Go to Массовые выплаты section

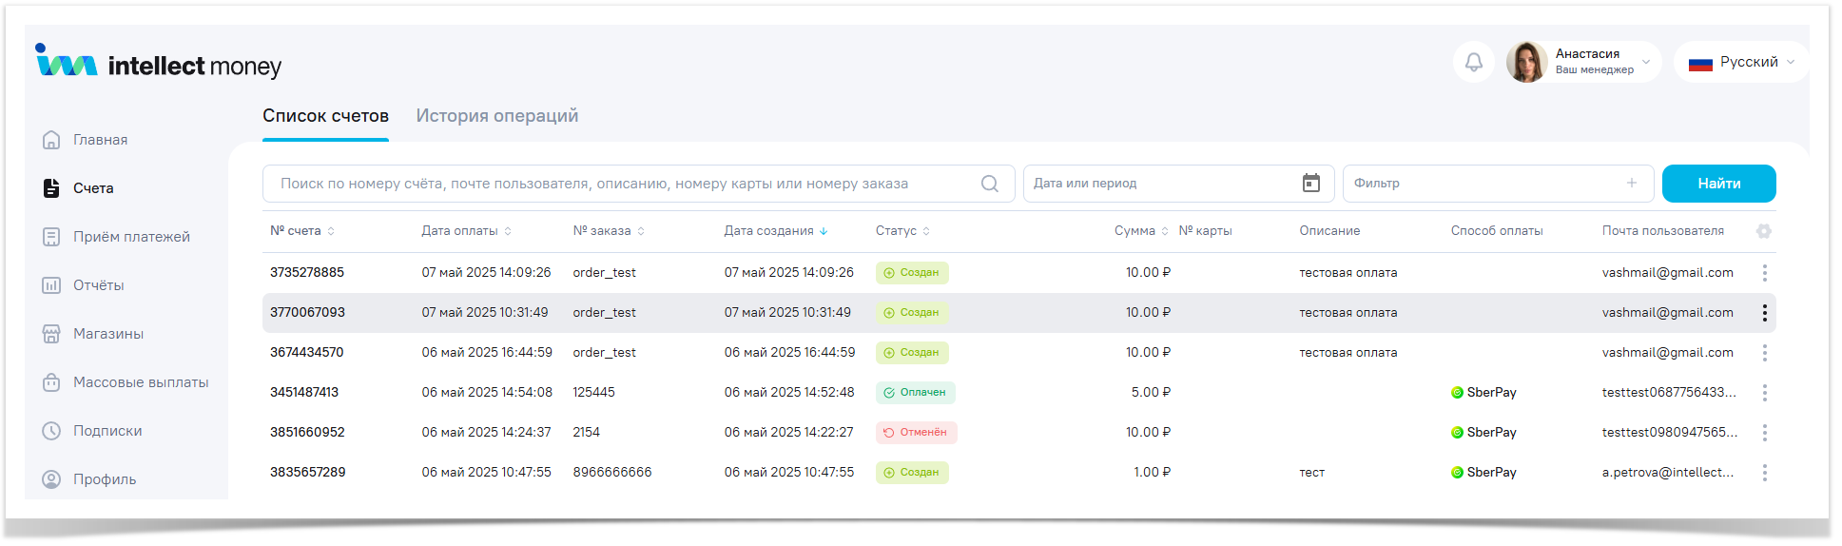tap(141, 382)
